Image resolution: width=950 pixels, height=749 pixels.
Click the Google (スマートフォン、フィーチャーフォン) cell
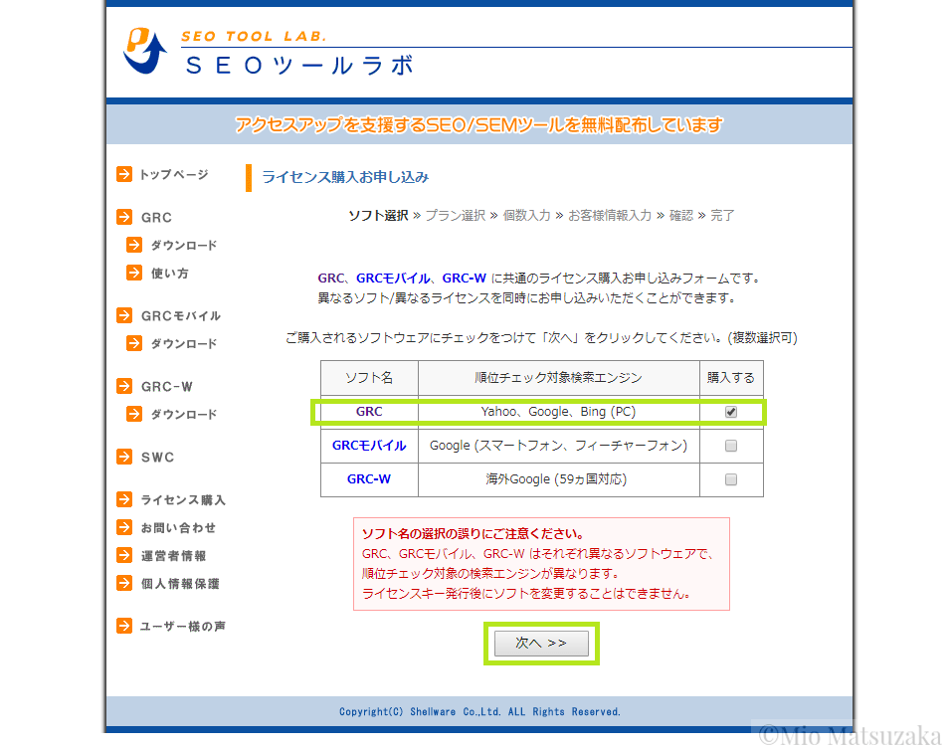click(x=559, y=446)
